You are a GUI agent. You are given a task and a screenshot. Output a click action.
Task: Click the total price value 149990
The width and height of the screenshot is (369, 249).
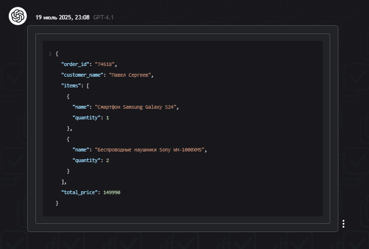[112, 192]
